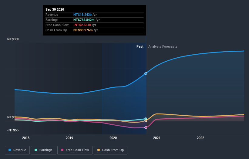Click the Sep 30 2020 tooltip date
The height and width of the screenshot is (159, 249).
pyautogui.click(x=55, y=9)
